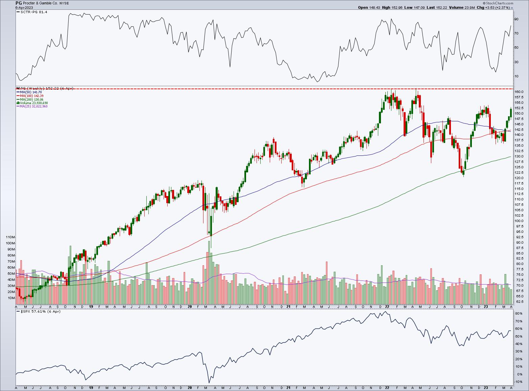This screenshot has height=391, width=529.
Task: Click the green MA(200) legend dash
Action: (x=18, y=99)
